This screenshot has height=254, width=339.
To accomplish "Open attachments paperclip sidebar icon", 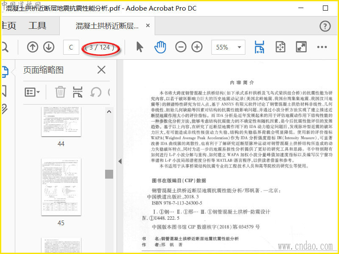I will (x=4, y=109).
